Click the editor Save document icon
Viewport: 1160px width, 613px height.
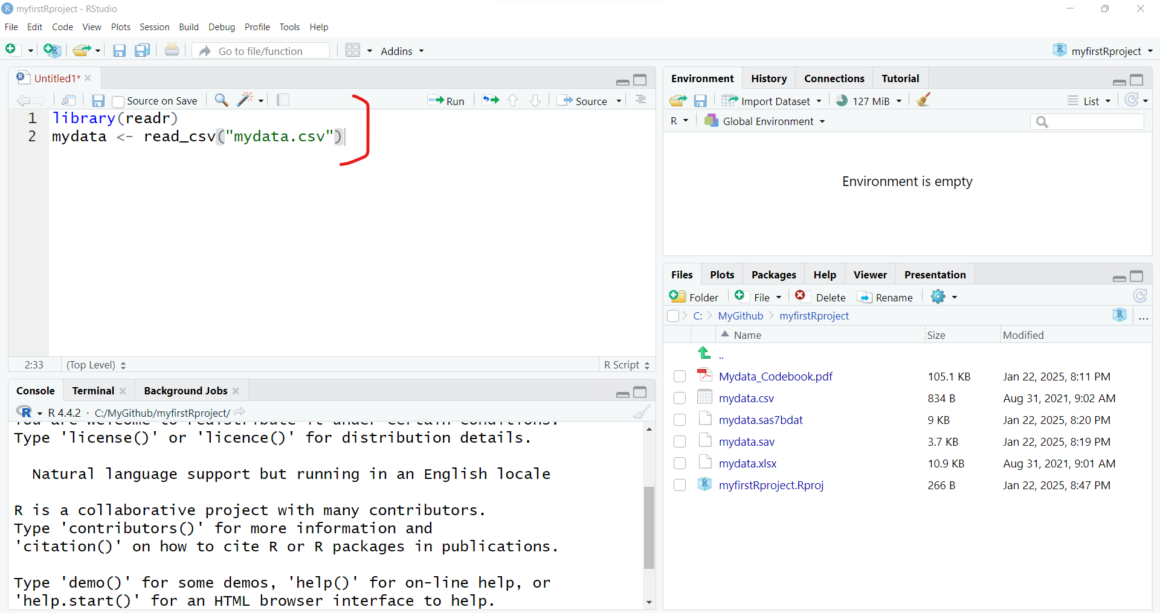tap(98, 101)
